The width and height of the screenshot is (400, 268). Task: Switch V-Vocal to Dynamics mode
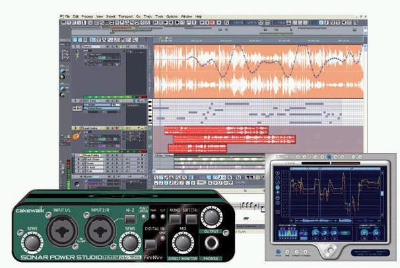(306, 251)
